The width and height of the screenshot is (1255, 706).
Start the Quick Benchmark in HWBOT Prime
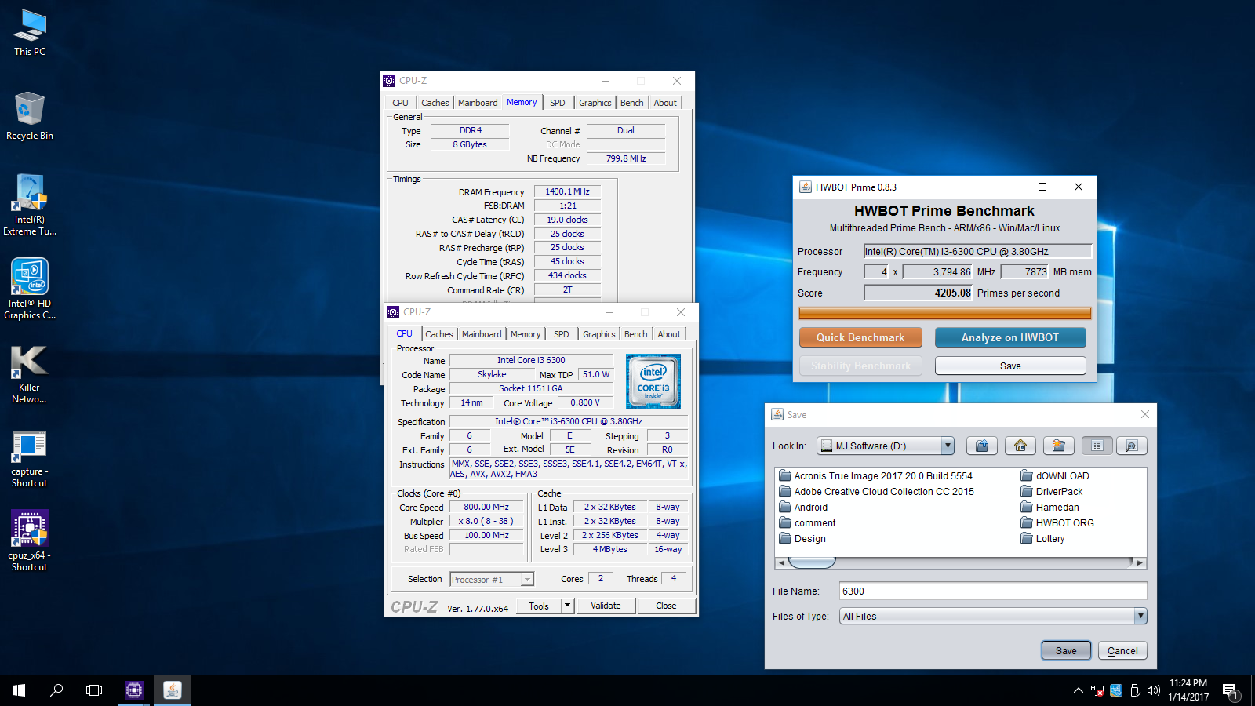[860, 337]
